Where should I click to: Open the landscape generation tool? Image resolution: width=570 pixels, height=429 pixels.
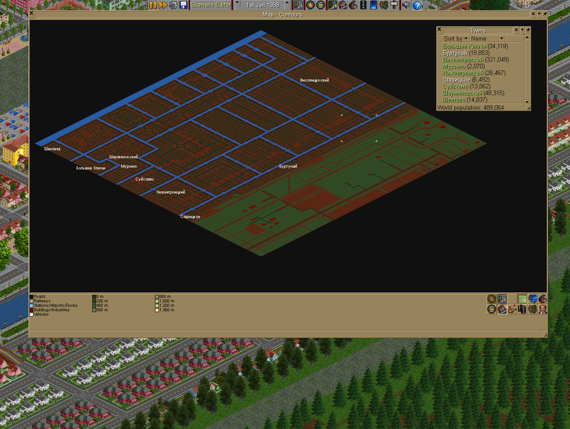(332, 5)
